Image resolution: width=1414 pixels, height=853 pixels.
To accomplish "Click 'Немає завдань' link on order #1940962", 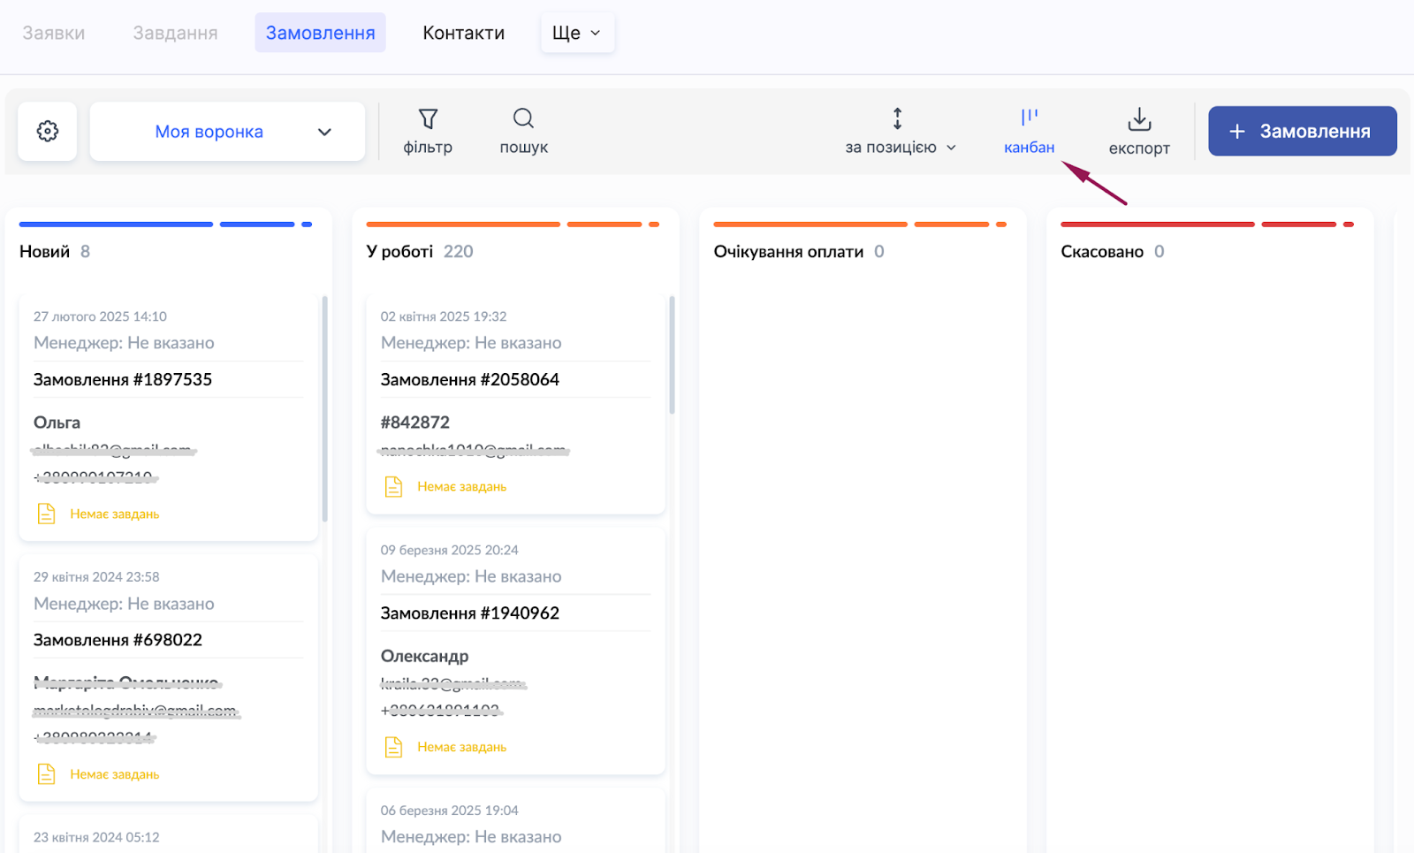I will pyautogui.click(x=462, y=747).
